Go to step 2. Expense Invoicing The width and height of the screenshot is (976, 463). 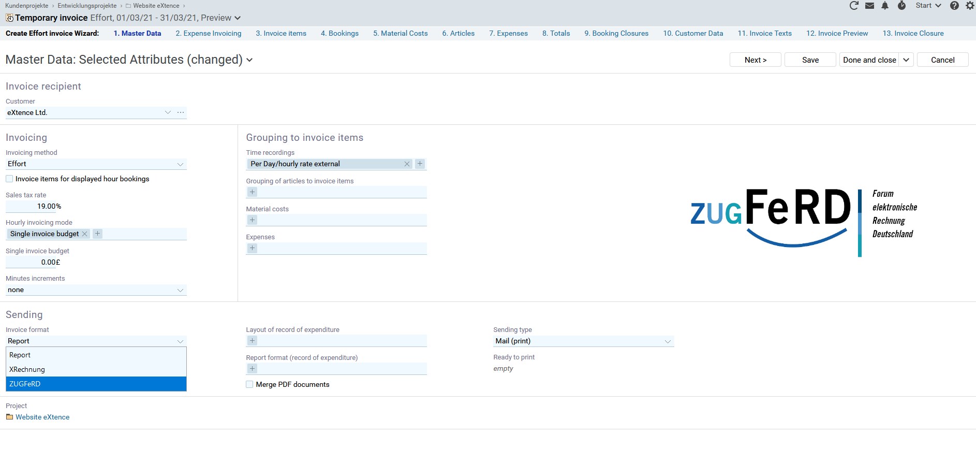[x=209, y=33]
